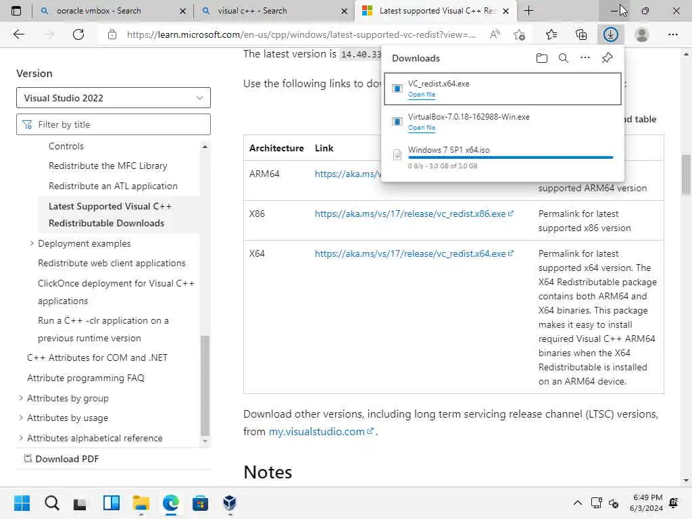692x519 pixels.
Task: Open a new browser tab
Action: 528,11
